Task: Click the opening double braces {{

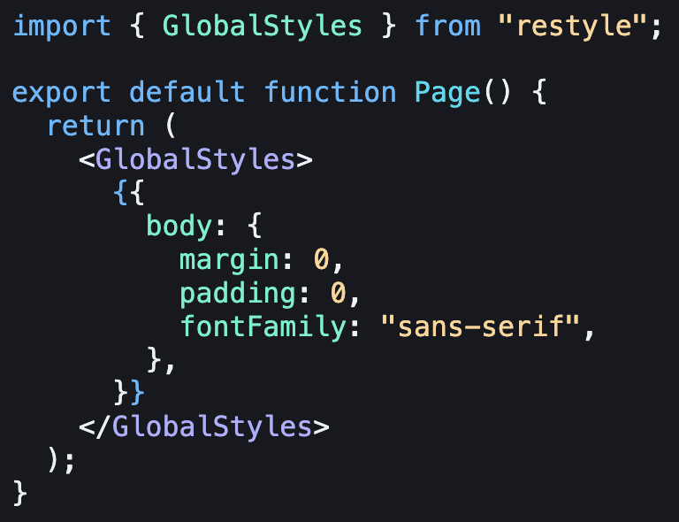Action: (128, 193)
